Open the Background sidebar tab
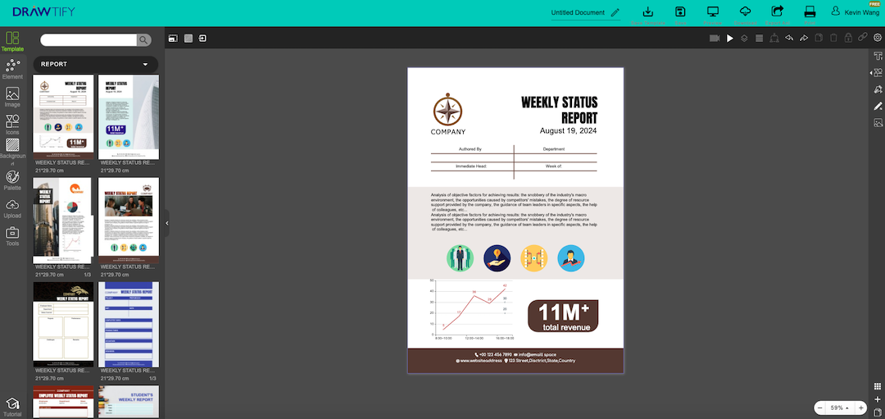The width and height of the screenshot is (885, 419). [x=12, y=153]
